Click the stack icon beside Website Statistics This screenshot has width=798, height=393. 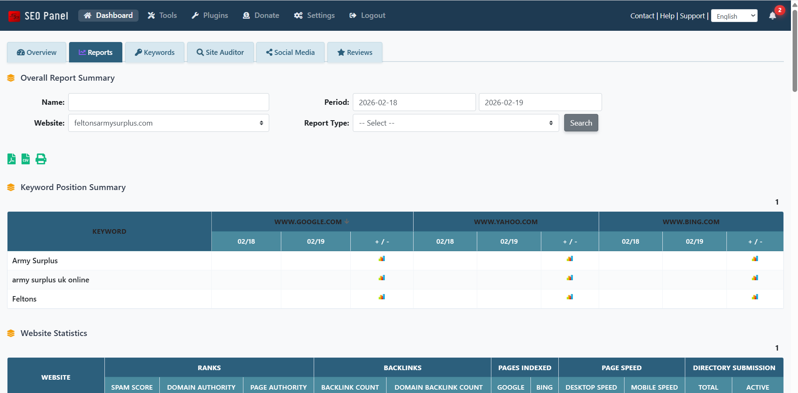tap(11, 333)
